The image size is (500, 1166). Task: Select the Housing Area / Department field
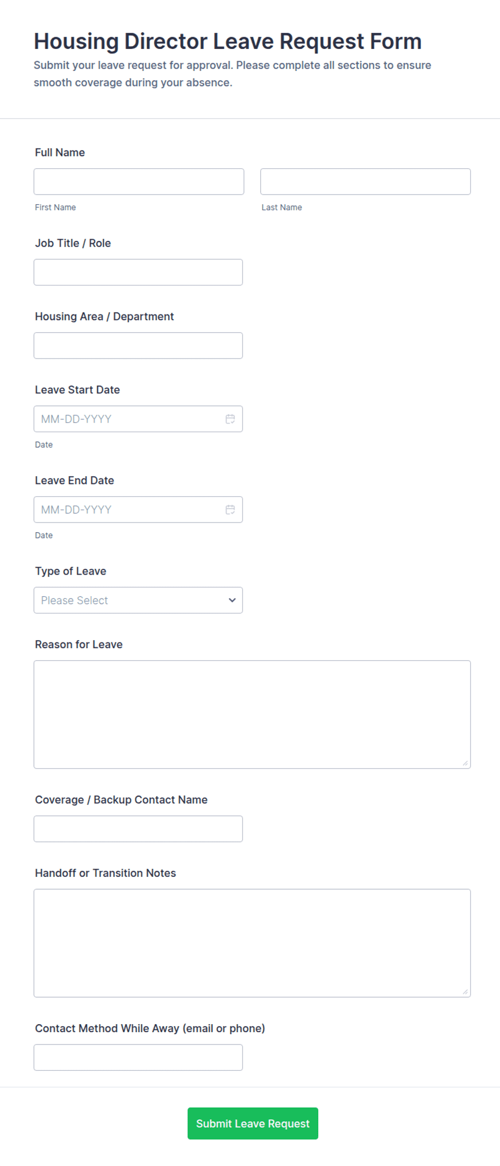(138, 346)
